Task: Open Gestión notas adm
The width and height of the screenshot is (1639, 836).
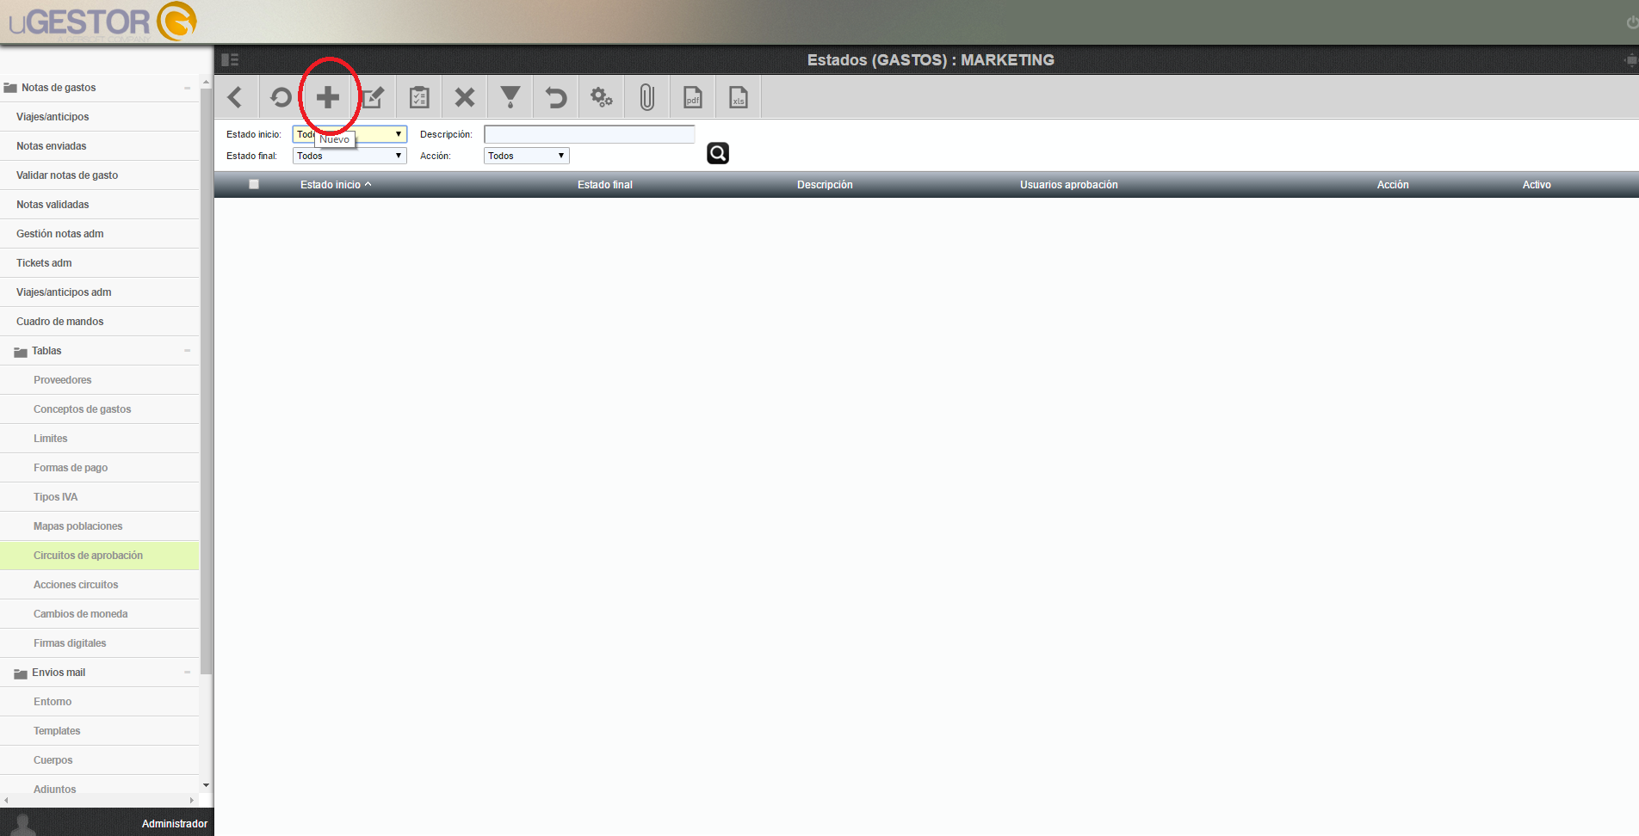Action: click(100, 234)
